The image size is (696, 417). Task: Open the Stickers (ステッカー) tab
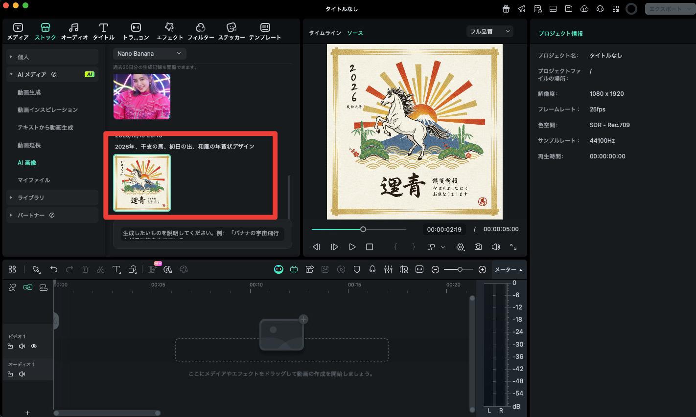pyautogui.click(x=232, y=31)
